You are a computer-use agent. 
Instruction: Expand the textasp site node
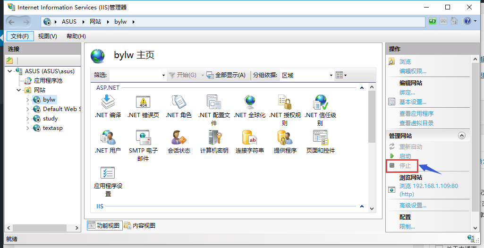click(x=27, y=128)
